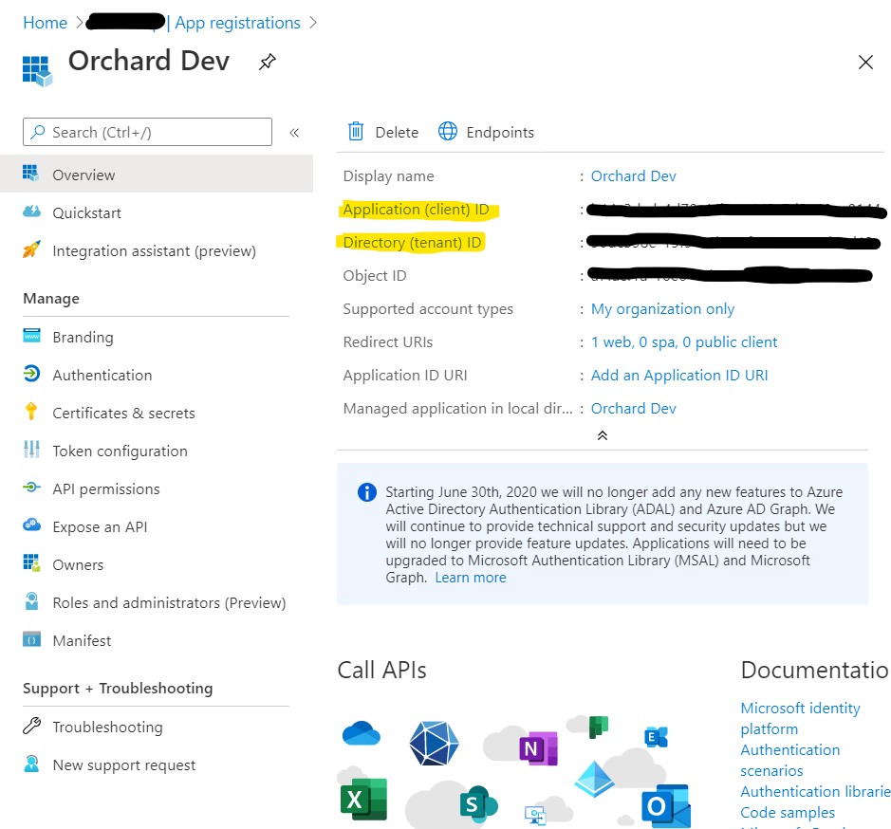Open My organization only link

pos(662,309)
